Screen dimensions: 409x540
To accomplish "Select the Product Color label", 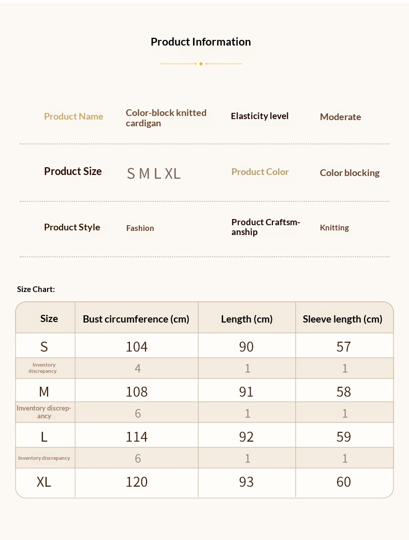I will click(260, 172).
